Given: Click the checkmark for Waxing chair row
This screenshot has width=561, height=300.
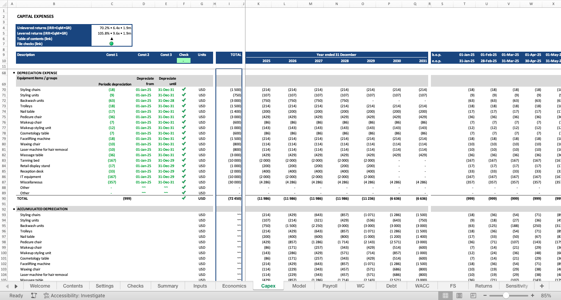Looking at the screenshot, I should (x=184, y=144).
